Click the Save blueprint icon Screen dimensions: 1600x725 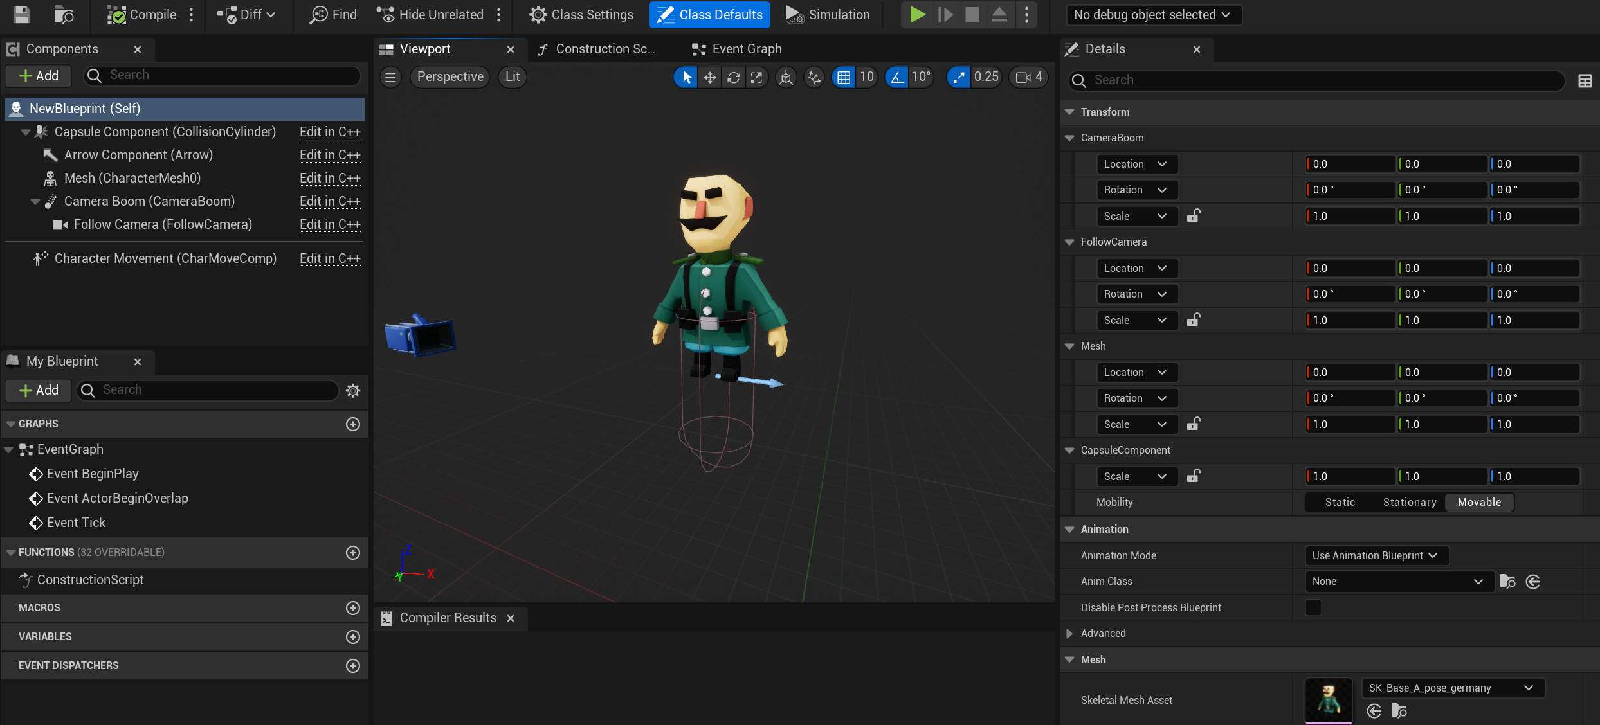[x=22, y=14]
